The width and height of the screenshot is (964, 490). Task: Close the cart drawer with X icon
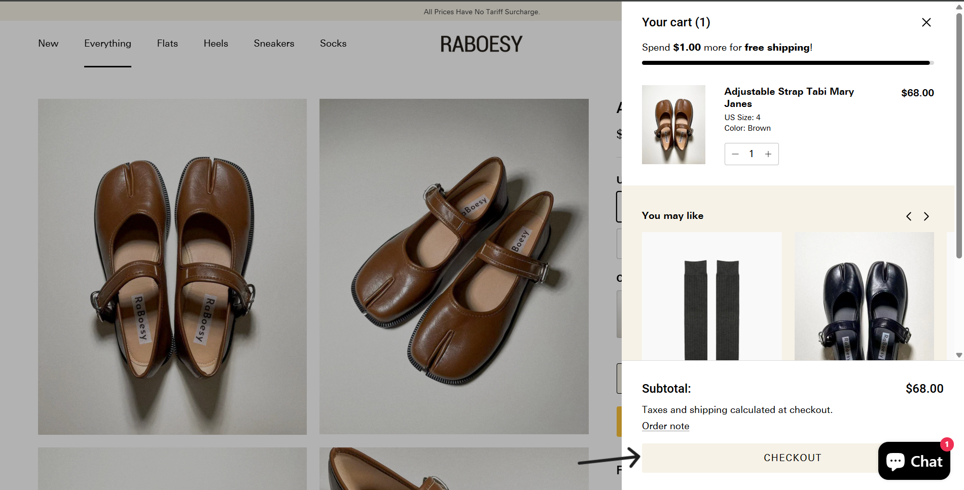[x=926, y=22]
